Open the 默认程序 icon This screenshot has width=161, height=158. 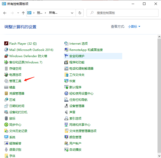pos(66,87)
